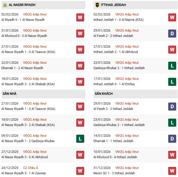Open match Al Kholood 0-4 Ittihad Jeddah
The width and height of the screenshot is (178, 177).
[116, 157]
